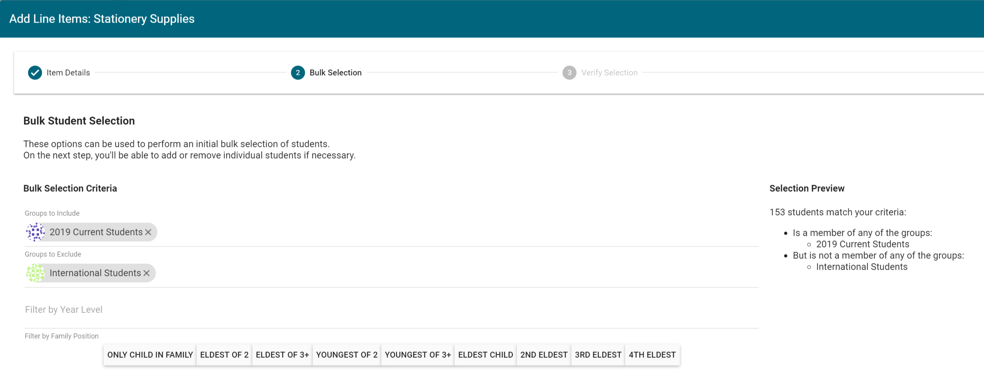
Task: Select the Eldest Child filter button
Action: [x=485, y=355]
